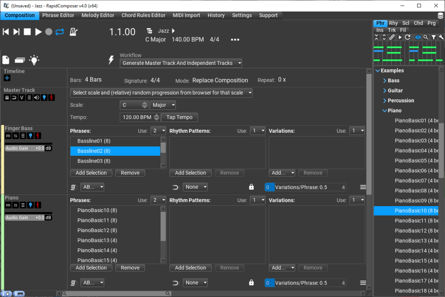Start playback with the Play button
This screenshot has height=297, width=445.
coord(38,32)
